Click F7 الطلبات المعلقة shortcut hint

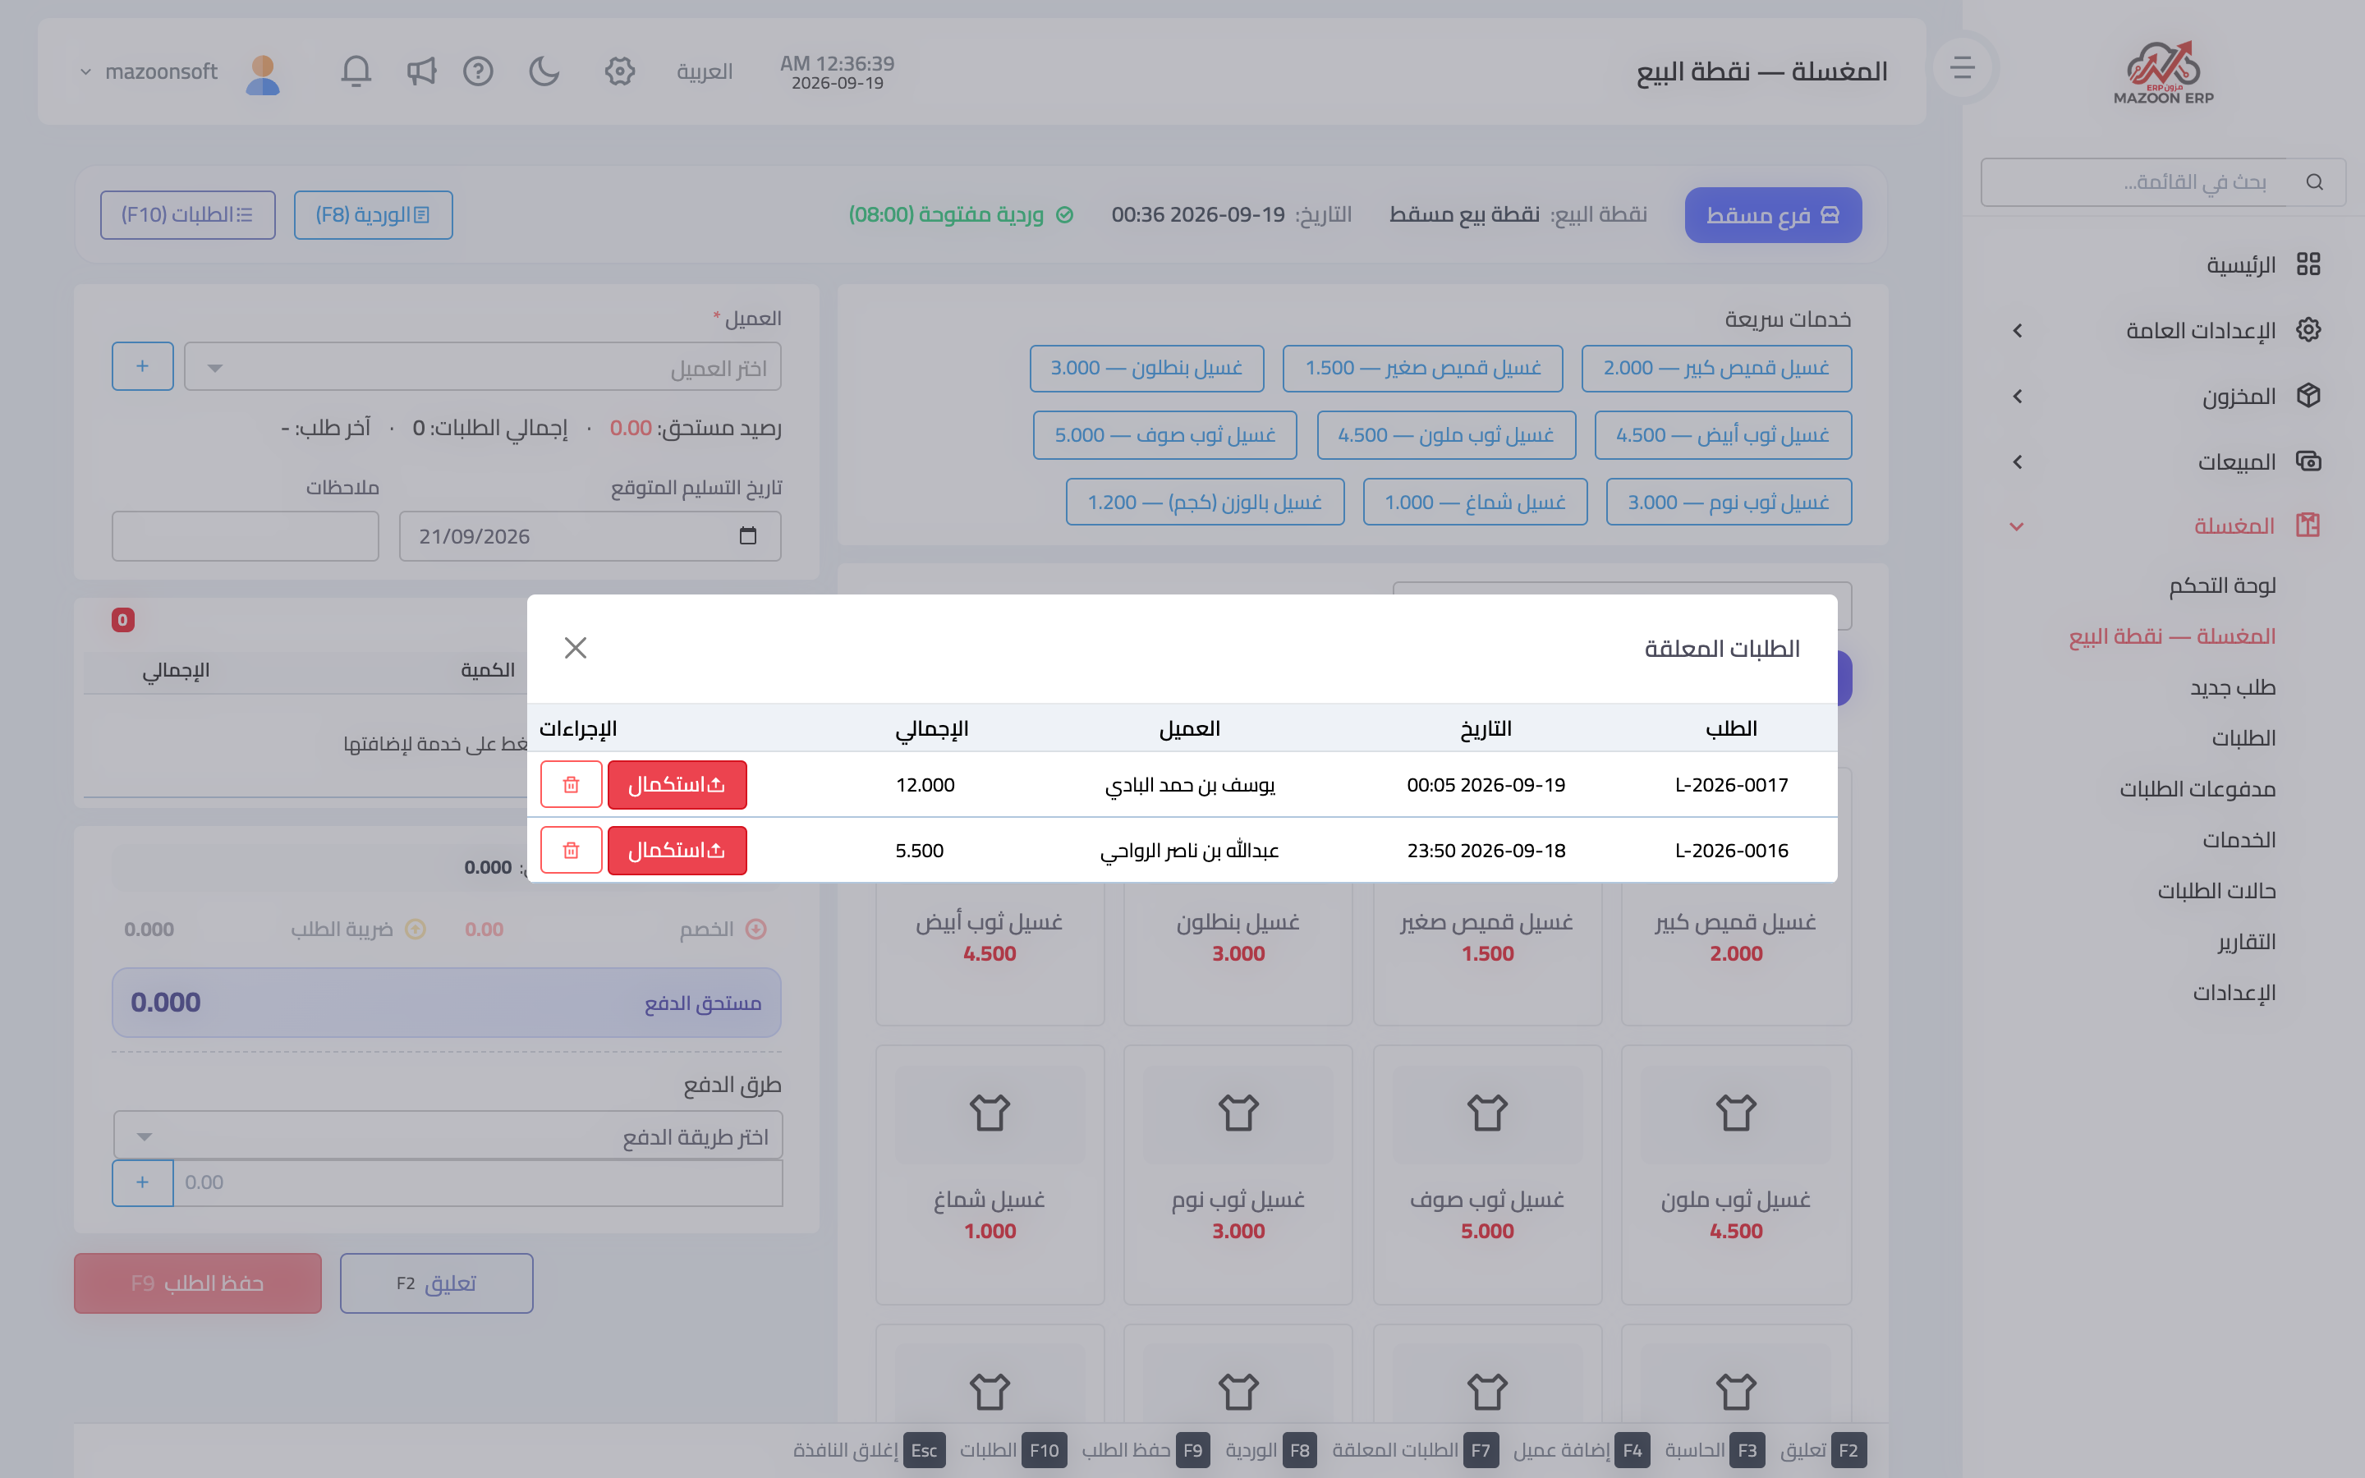[x=1413, y=1451]
